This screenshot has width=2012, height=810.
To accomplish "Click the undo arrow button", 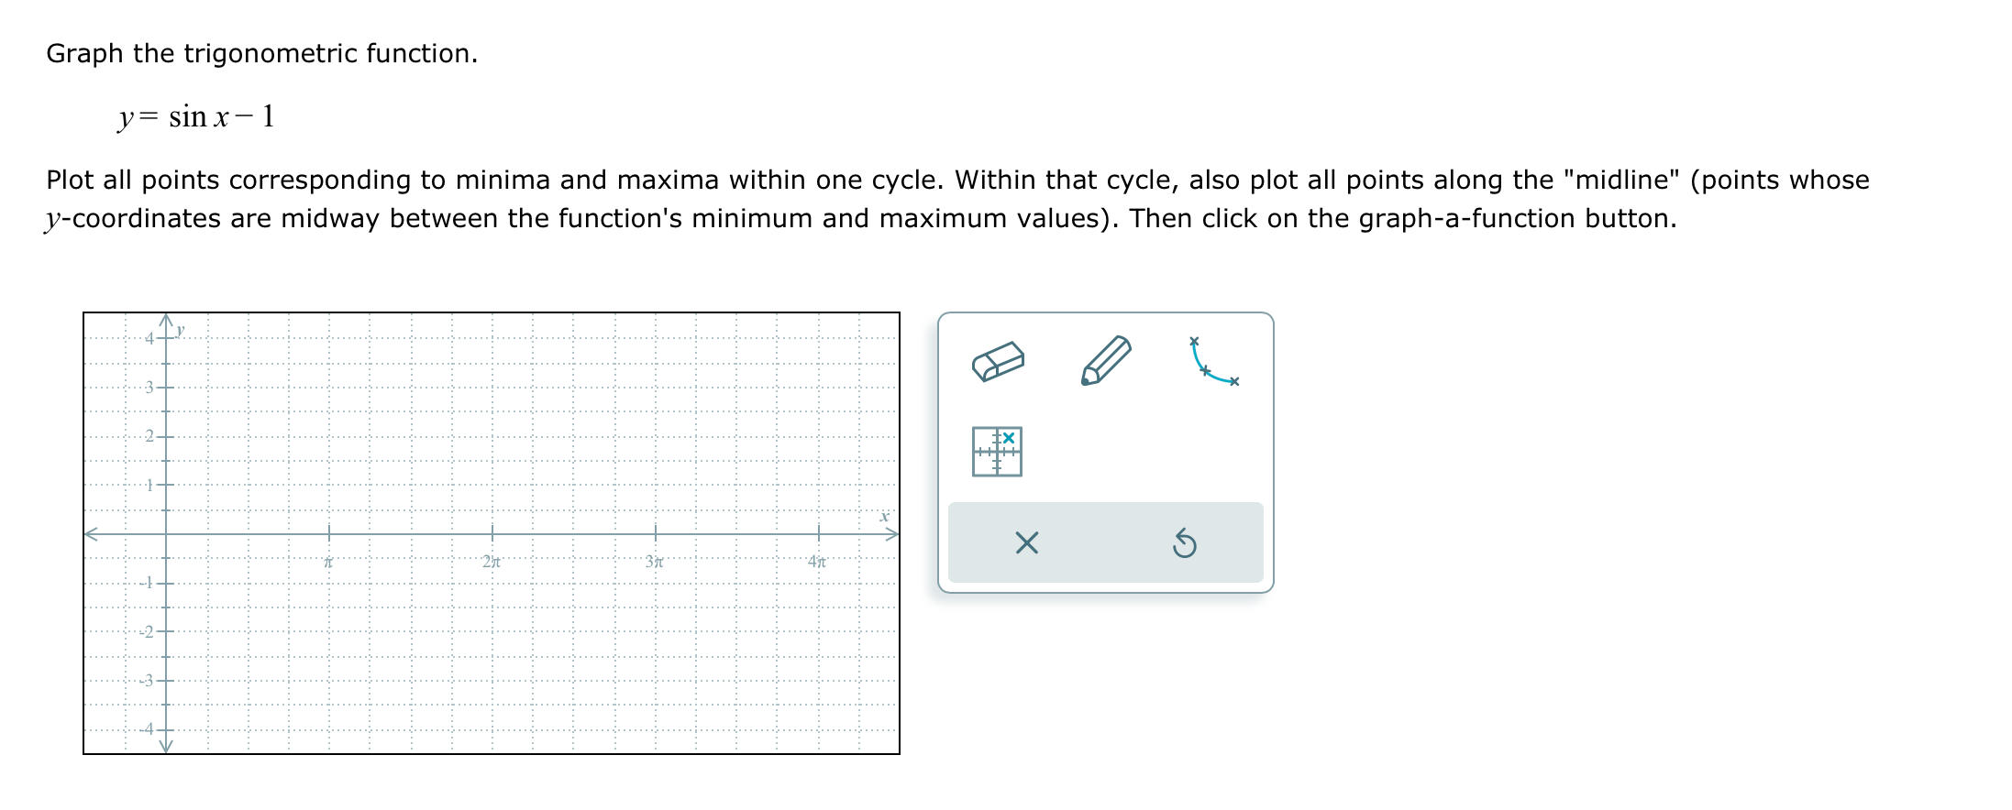I will point(1184,543).
